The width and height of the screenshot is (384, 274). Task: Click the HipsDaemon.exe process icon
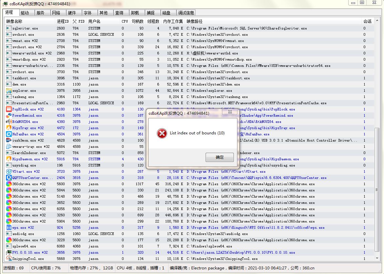coord(9,159)
